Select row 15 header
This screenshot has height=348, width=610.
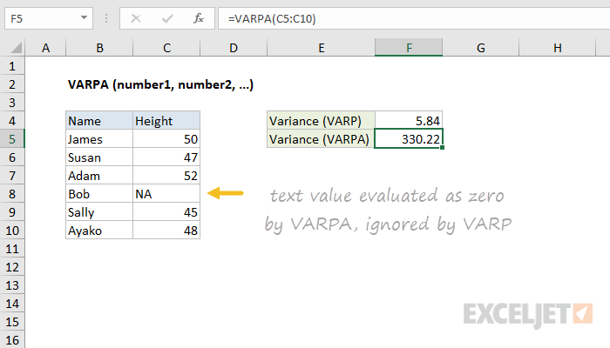pyautogui.click(x=12, y=322)
